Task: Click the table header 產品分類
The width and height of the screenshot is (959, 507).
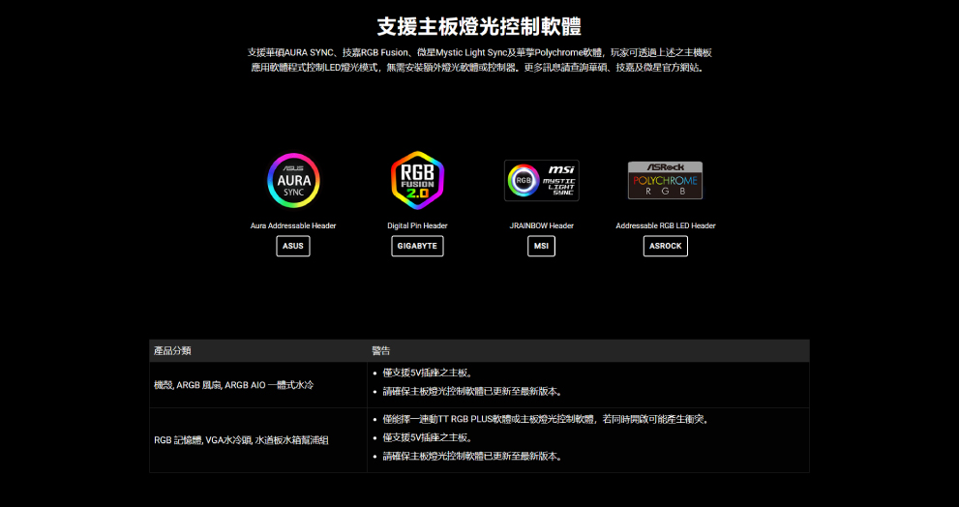Action: point(172,351)
